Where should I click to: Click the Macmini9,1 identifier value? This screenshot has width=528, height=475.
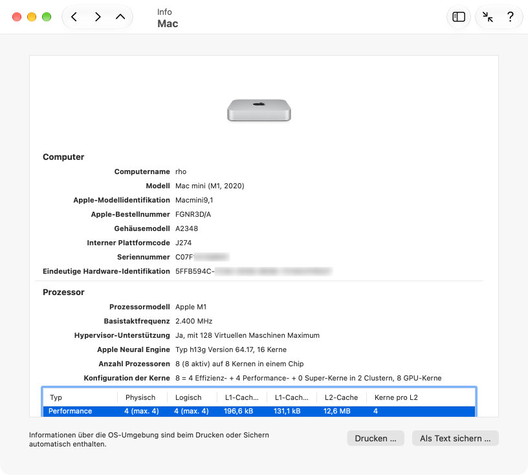pos(194,200)
